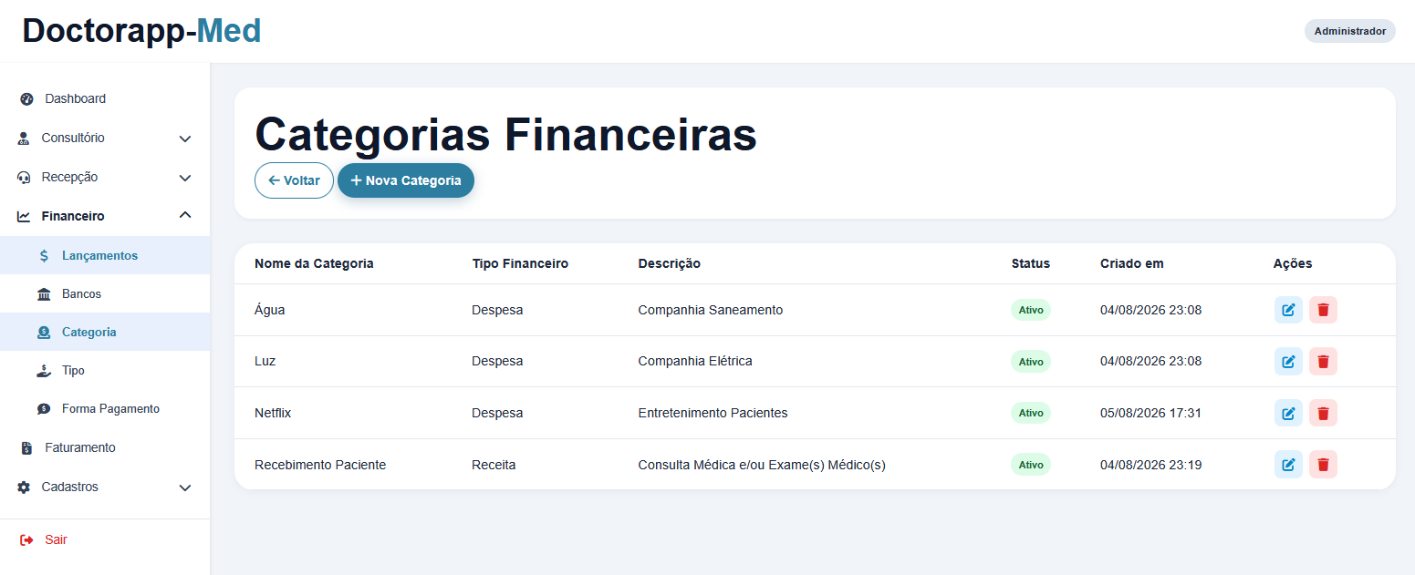Delete the Netflix category
The height and width of the screenshot is (575, 1415).
click(1323, 413)
